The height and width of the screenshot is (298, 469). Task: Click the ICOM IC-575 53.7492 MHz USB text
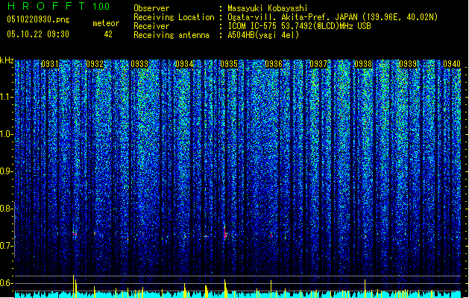[299, 26]
